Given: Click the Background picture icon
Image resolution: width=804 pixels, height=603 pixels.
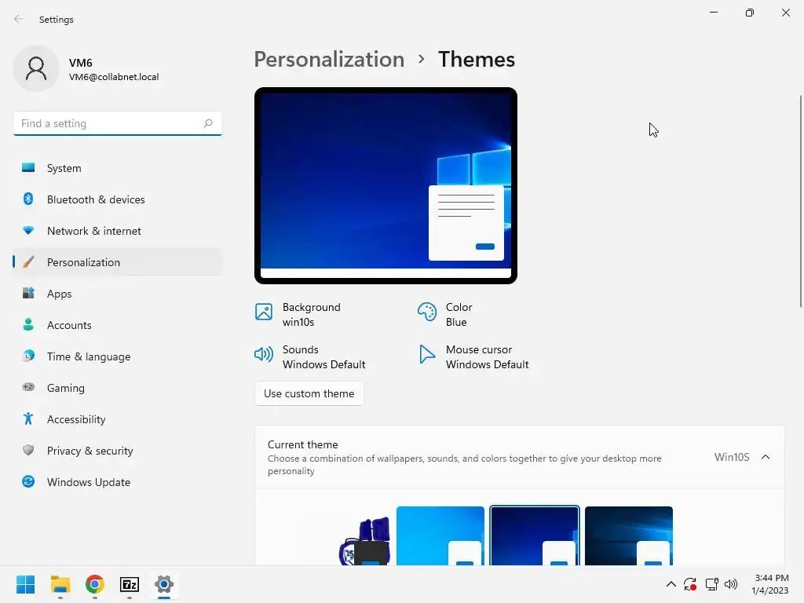Looking at the screenshot, I should (x=264, y=311).
